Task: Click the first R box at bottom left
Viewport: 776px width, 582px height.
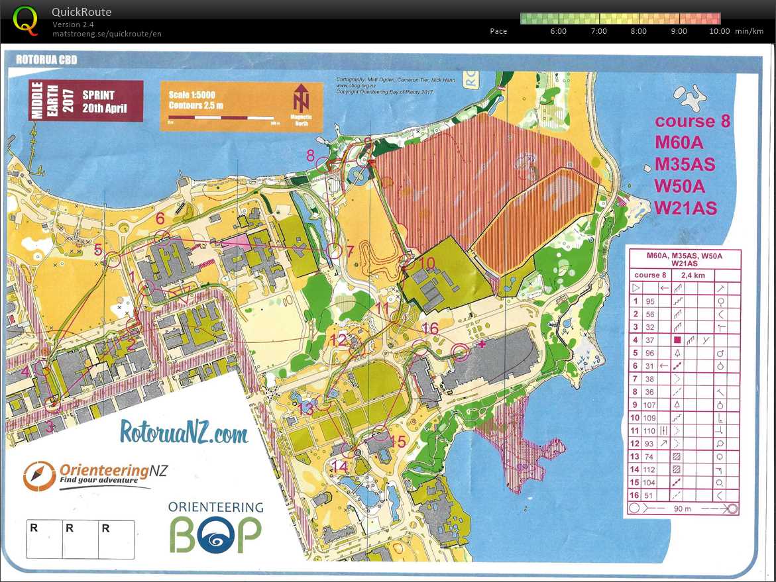Action: [x=44, y=539]
